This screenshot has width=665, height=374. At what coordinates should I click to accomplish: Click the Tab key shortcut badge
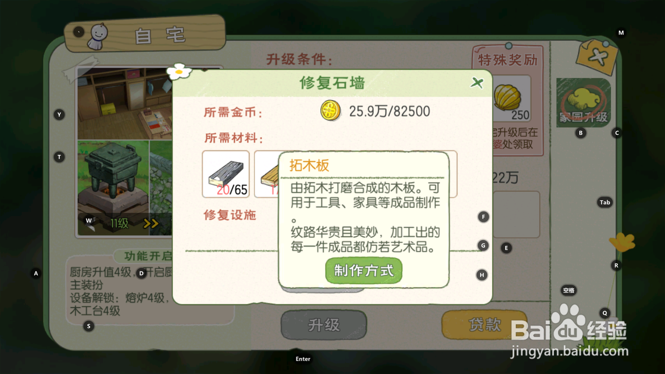pos(605,202)
